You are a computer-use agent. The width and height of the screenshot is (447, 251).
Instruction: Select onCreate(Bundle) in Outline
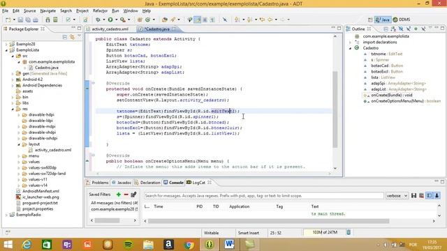coord(391,95)
